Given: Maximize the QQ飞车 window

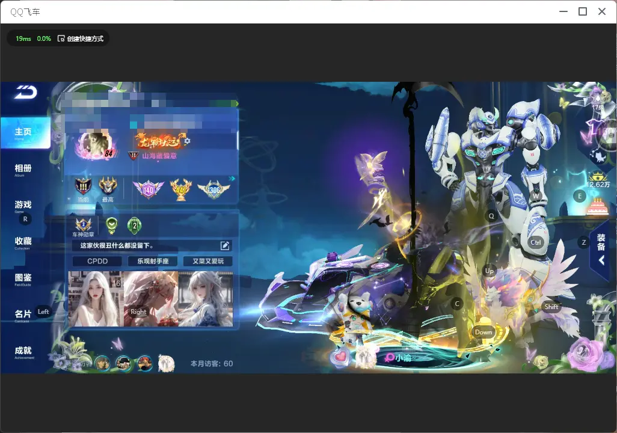Looking at the screenshot, I should click(x=582, y=12).
